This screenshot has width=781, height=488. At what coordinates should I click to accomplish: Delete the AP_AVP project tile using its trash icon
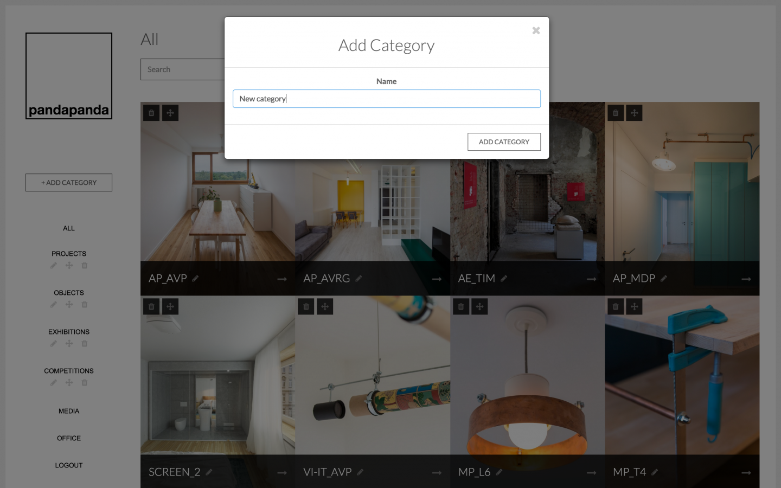coord(151,113)
